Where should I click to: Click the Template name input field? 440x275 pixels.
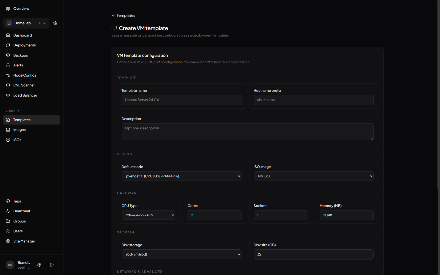(x=181, y=100)
